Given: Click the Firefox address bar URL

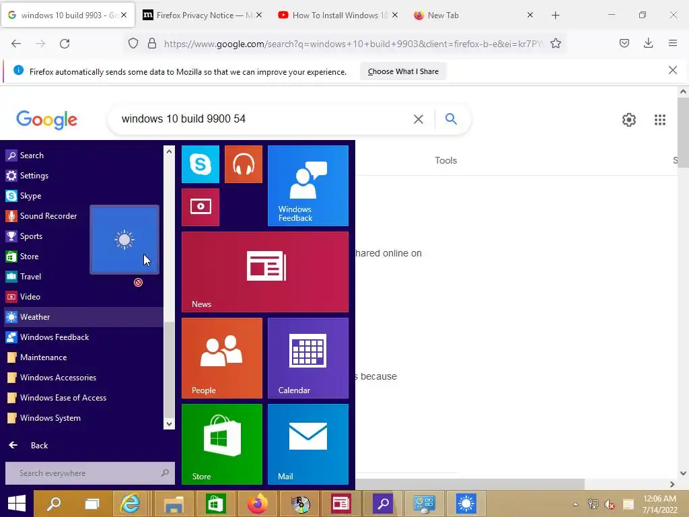Looking at the screenshot, I should click(353, 44).
